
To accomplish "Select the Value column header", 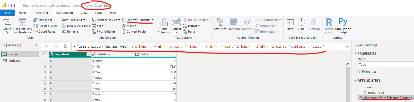I will click(x=155, y=54).
